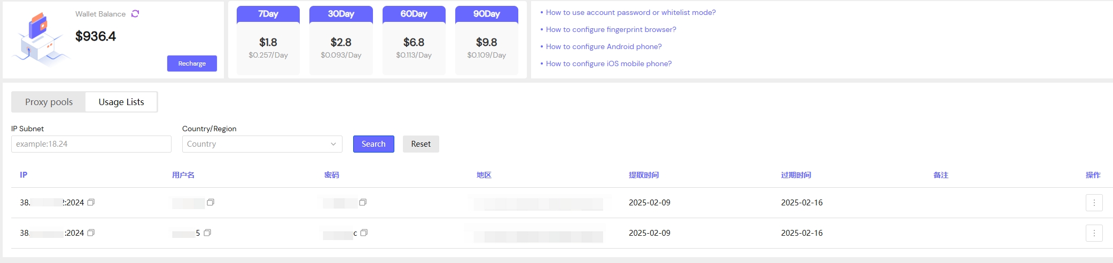Copy the first row IP address
1113x263 pixels.
[x=91, y=202]
